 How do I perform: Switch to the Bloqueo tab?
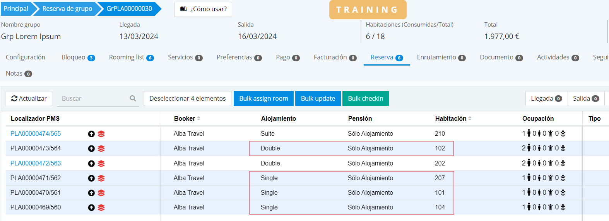coord(78,57)
